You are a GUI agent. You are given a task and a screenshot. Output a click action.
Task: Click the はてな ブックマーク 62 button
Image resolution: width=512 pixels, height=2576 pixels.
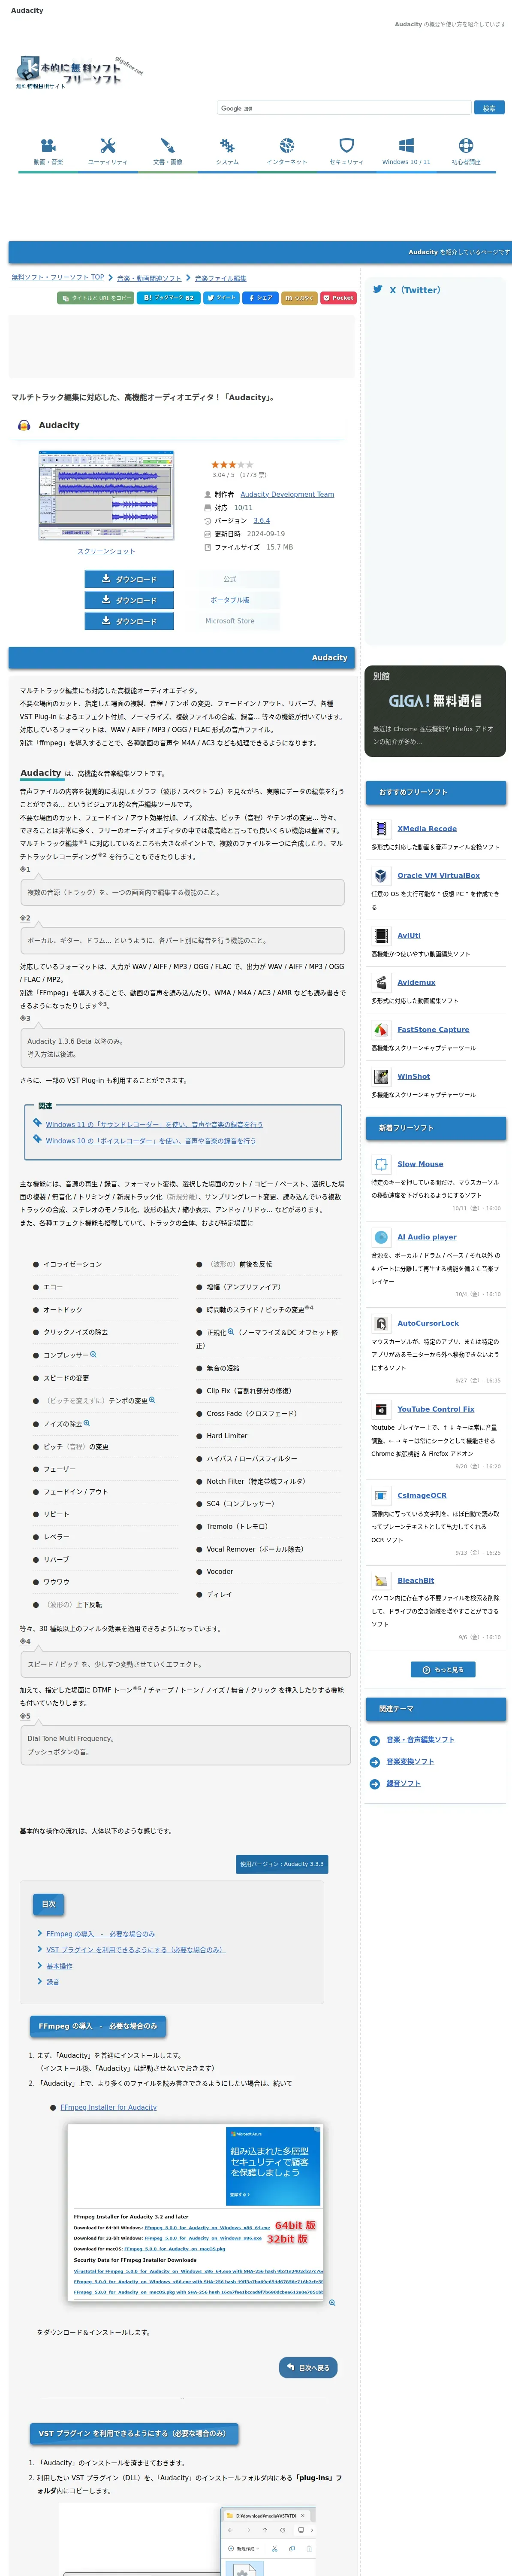click(x=168, y=297)
